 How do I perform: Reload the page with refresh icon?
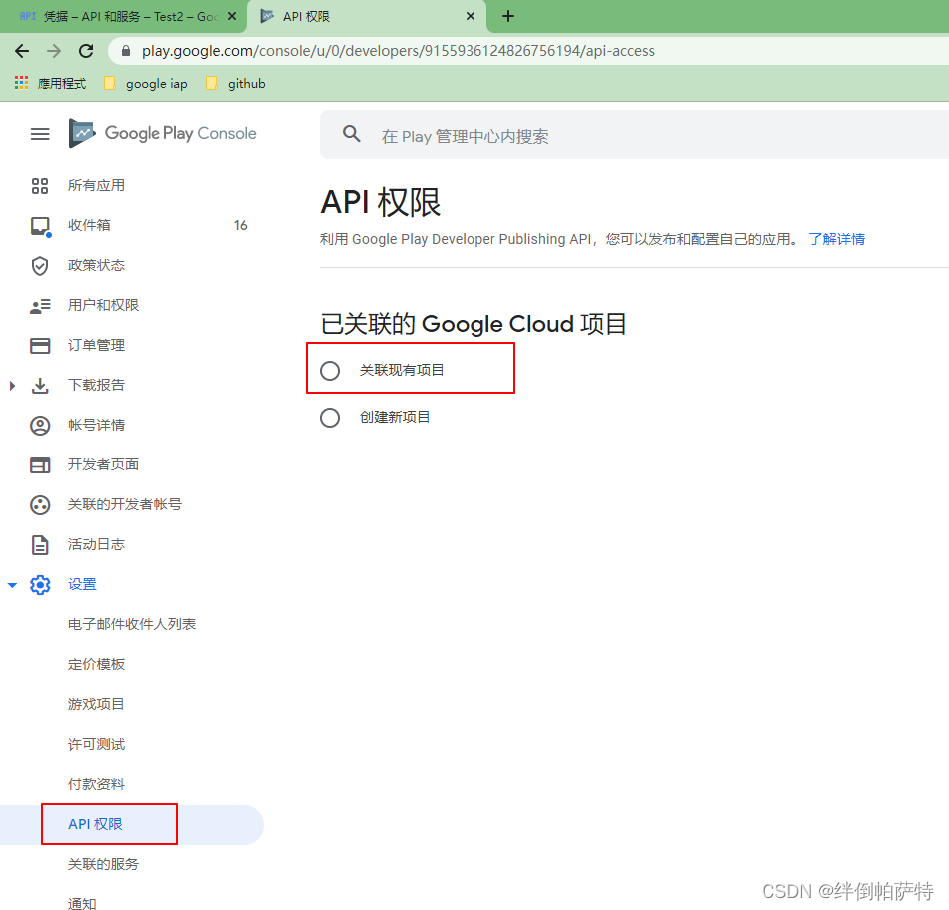pyautogui.click(x=86, y=51)
